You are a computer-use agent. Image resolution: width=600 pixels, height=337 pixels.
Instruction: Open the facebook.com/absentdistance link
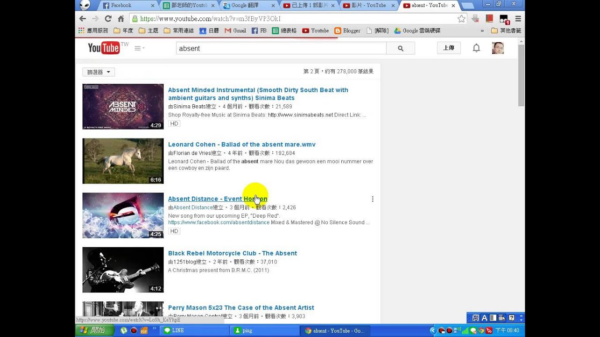(219, 222)
